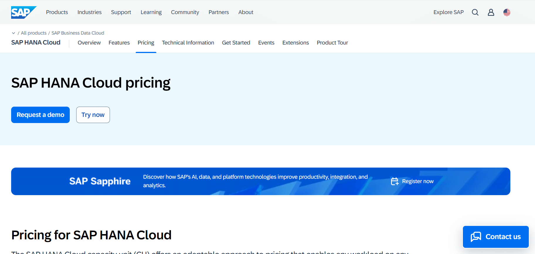Select the US flag country selector
The width and height of the screenshot is (535, 254).
click(507, 12)
